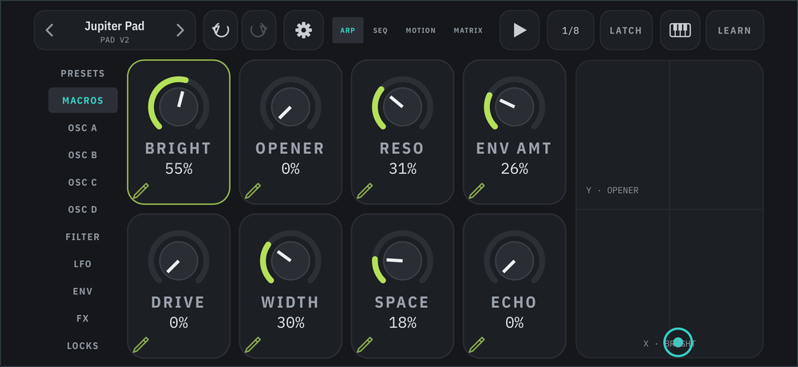Viewport: 798px width, 367px height.
Task: Click the XY pad teal cursor dot
Action: (678, 342)
